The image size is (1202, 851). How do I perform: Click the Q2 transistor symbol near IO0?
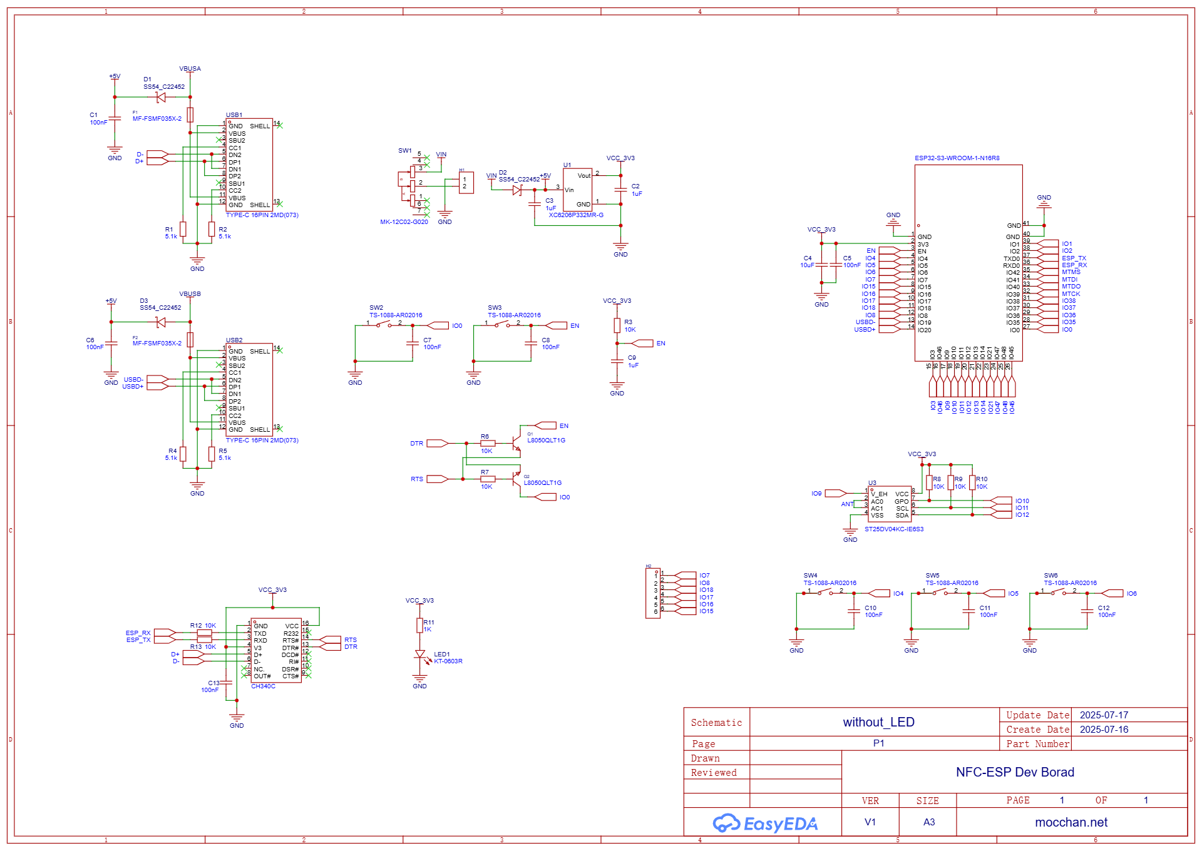[516, 479]
